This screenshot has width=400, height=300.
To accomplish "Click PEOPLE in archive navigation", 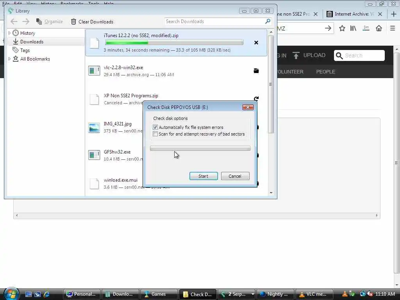I will [x=325, y=72].
